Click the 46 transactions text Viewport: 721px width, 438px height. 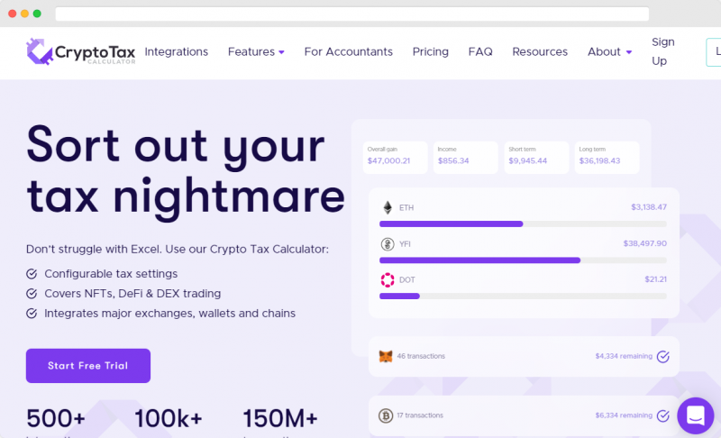point(421,356)
